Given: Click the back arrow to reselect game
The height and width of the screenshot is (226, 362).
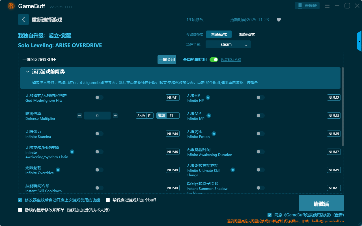Looking at the screenshot, I should 23,19.
